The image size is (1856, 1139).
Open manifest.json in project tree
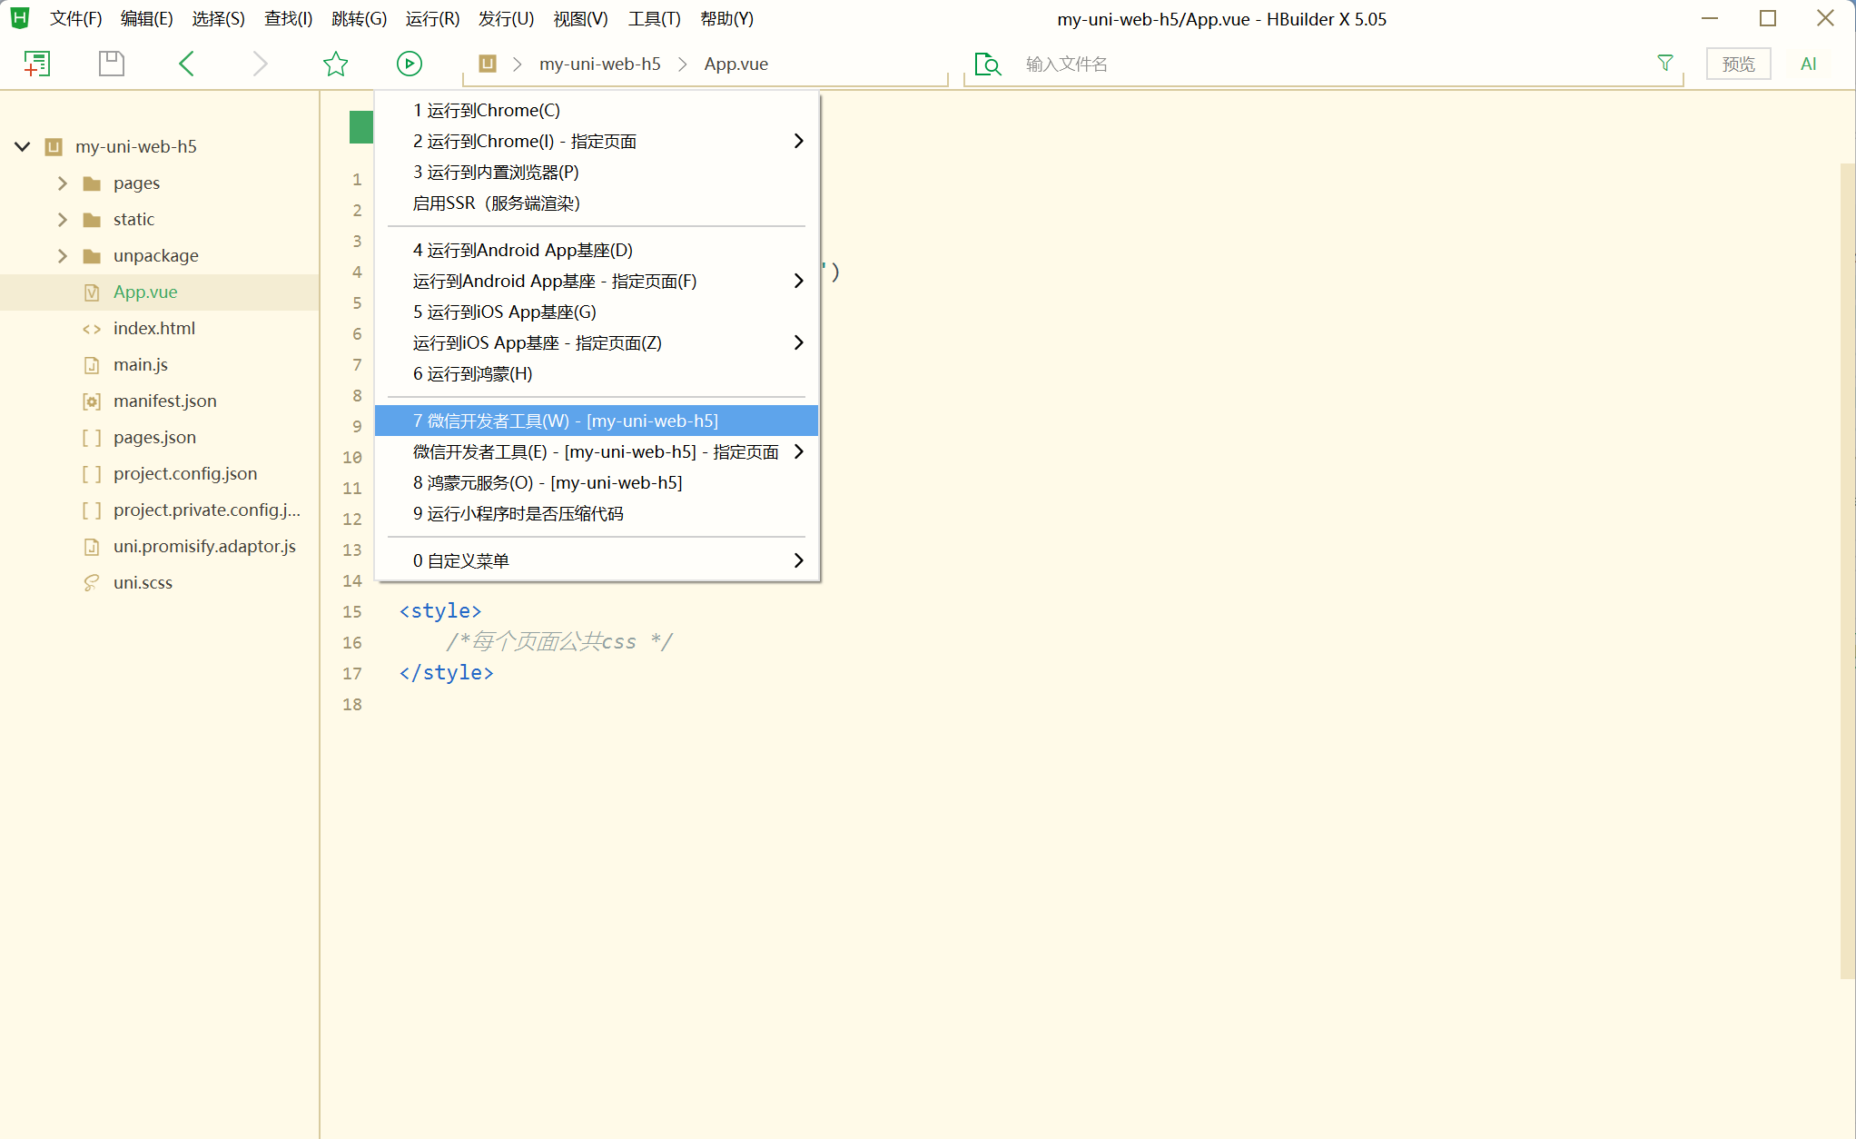(x=164, y=401)
